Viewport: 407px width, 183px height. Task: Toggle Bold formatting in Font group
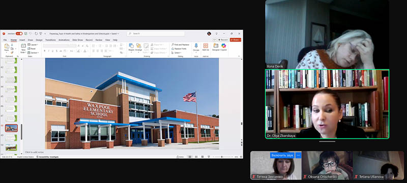tap(45, 51)
